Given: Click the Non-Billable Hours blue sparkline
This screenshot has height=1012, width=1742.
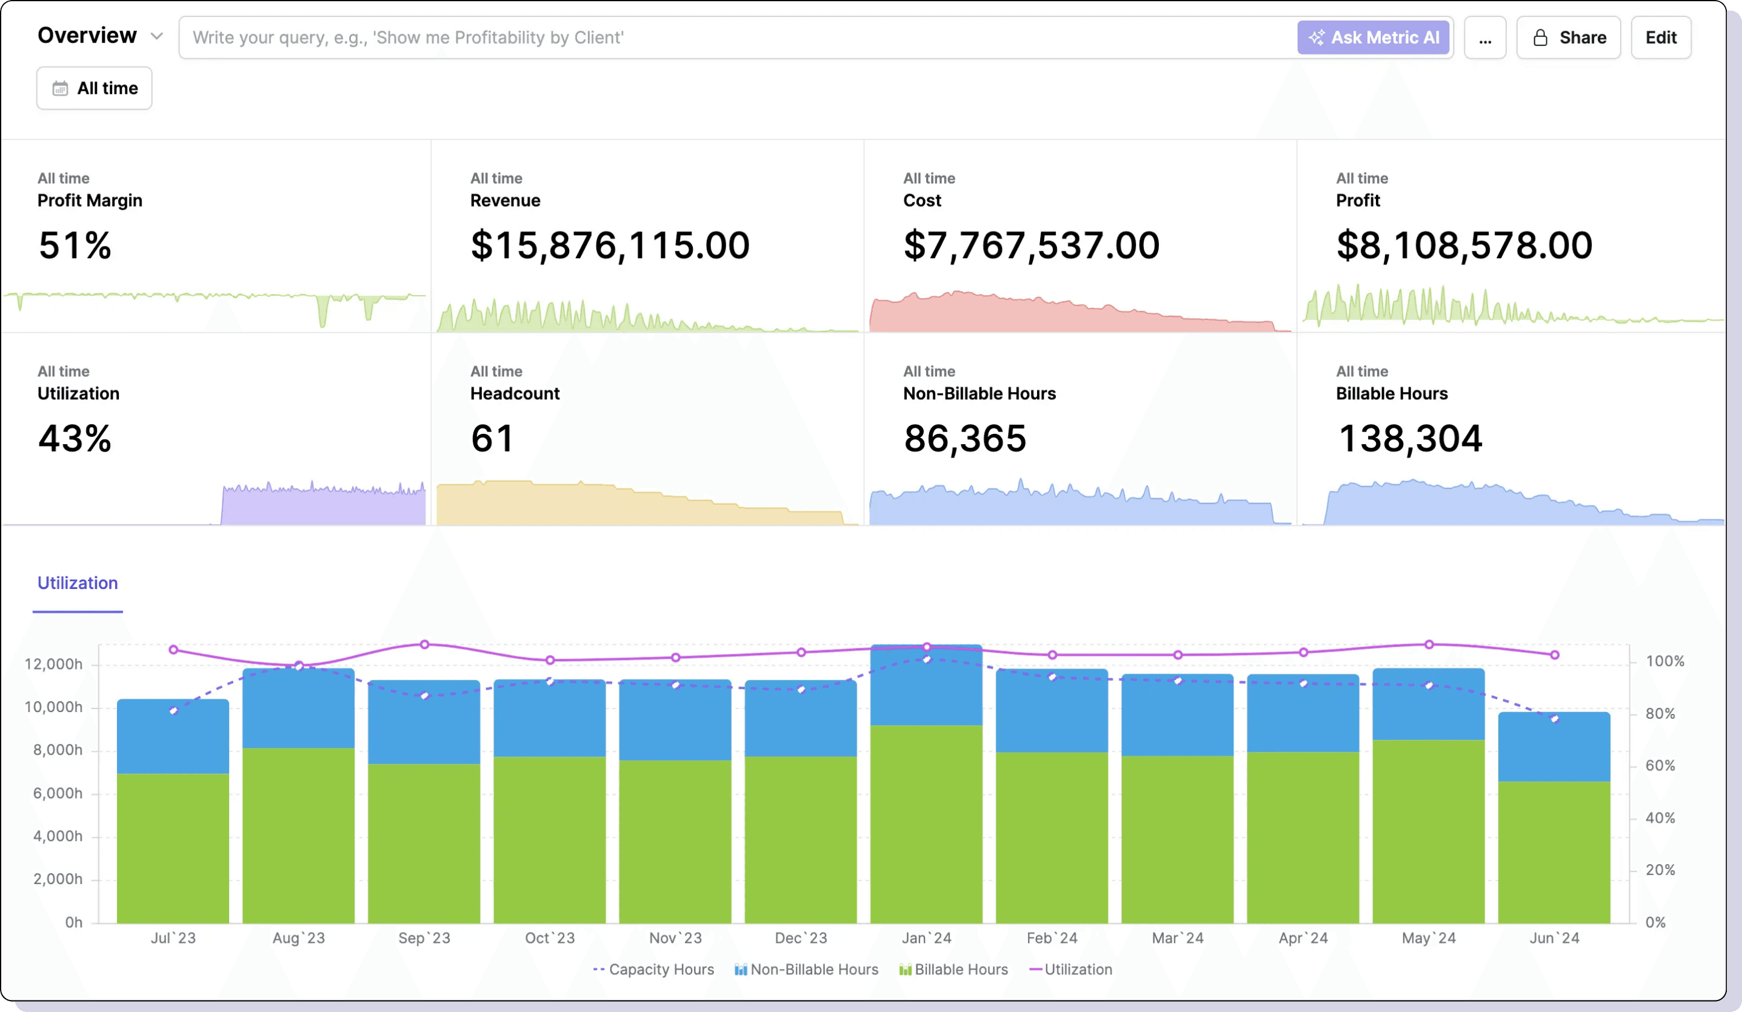Looking at the screenshot, I should click(1081, 502).
